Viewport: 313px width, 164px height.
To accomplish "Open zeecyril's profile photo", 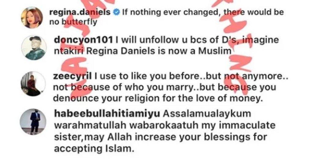I will [x=33, y=84].
